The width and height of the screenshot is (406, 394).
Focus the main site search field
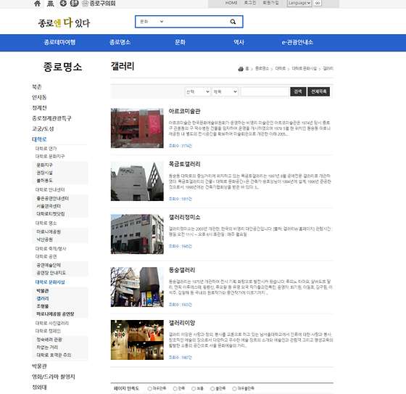[x=196, y=22]
